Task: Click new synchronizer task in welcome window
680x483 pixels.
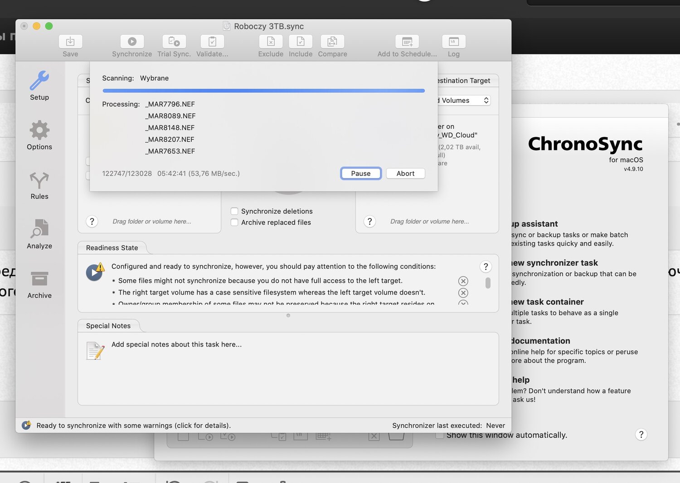Action: click(x=554, y=263)
